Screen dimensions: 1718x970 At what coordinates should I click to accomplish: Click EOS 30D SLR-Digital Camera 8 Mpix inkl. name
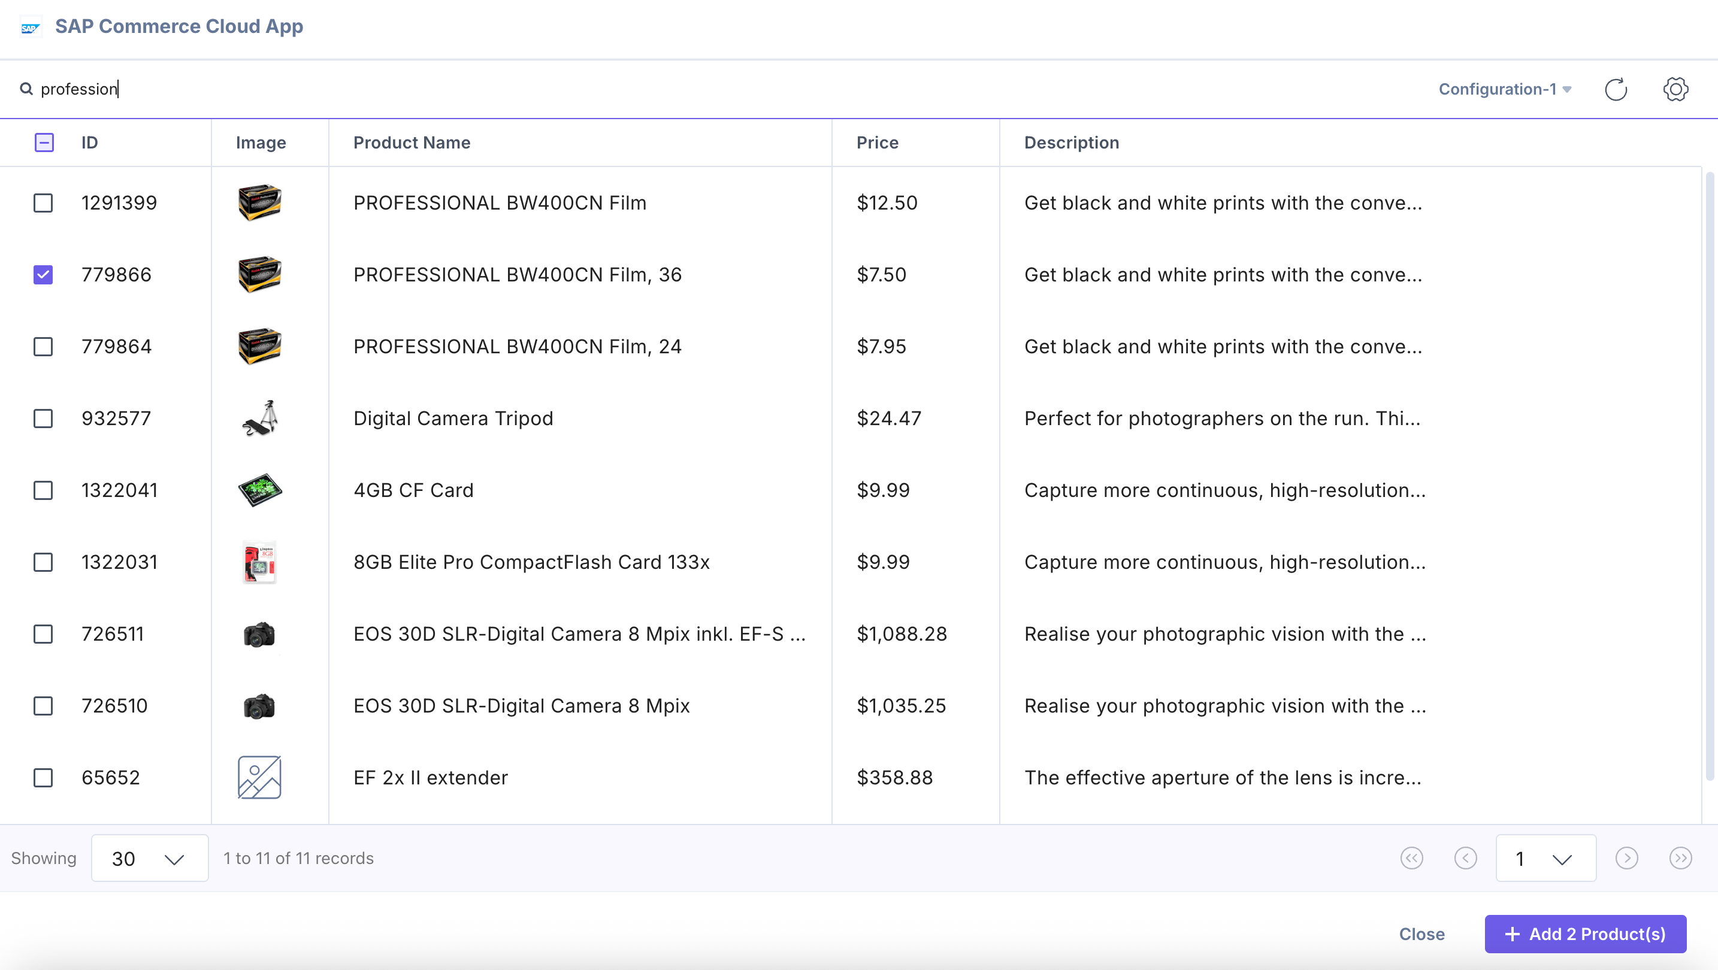point(579,634)
